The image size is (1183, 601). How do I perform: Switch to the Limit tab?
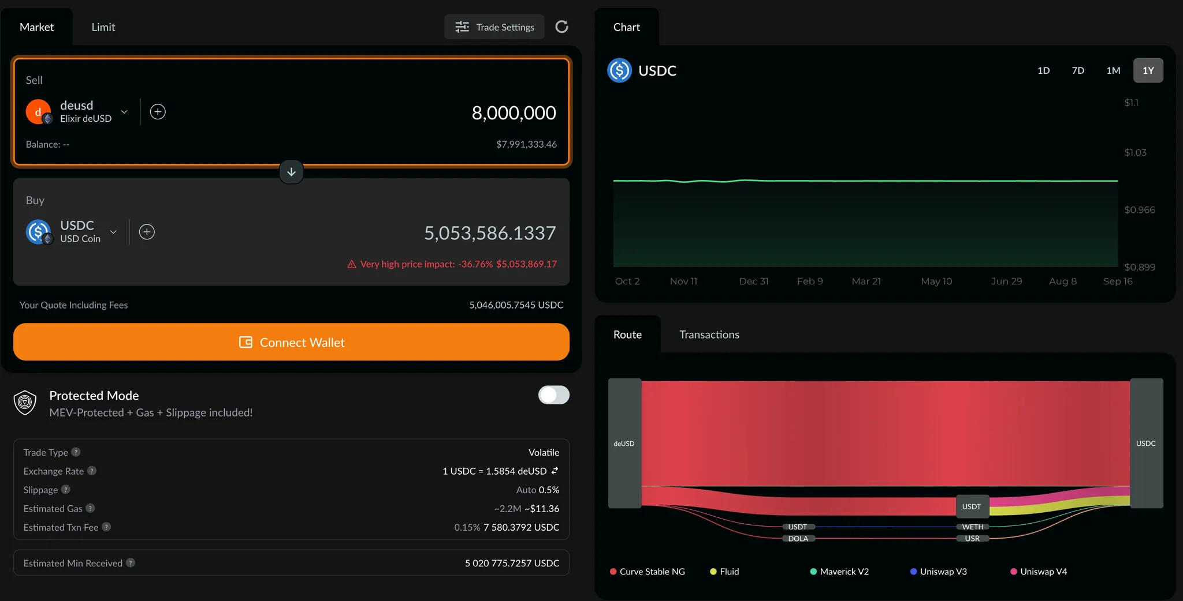pos(103,27)
